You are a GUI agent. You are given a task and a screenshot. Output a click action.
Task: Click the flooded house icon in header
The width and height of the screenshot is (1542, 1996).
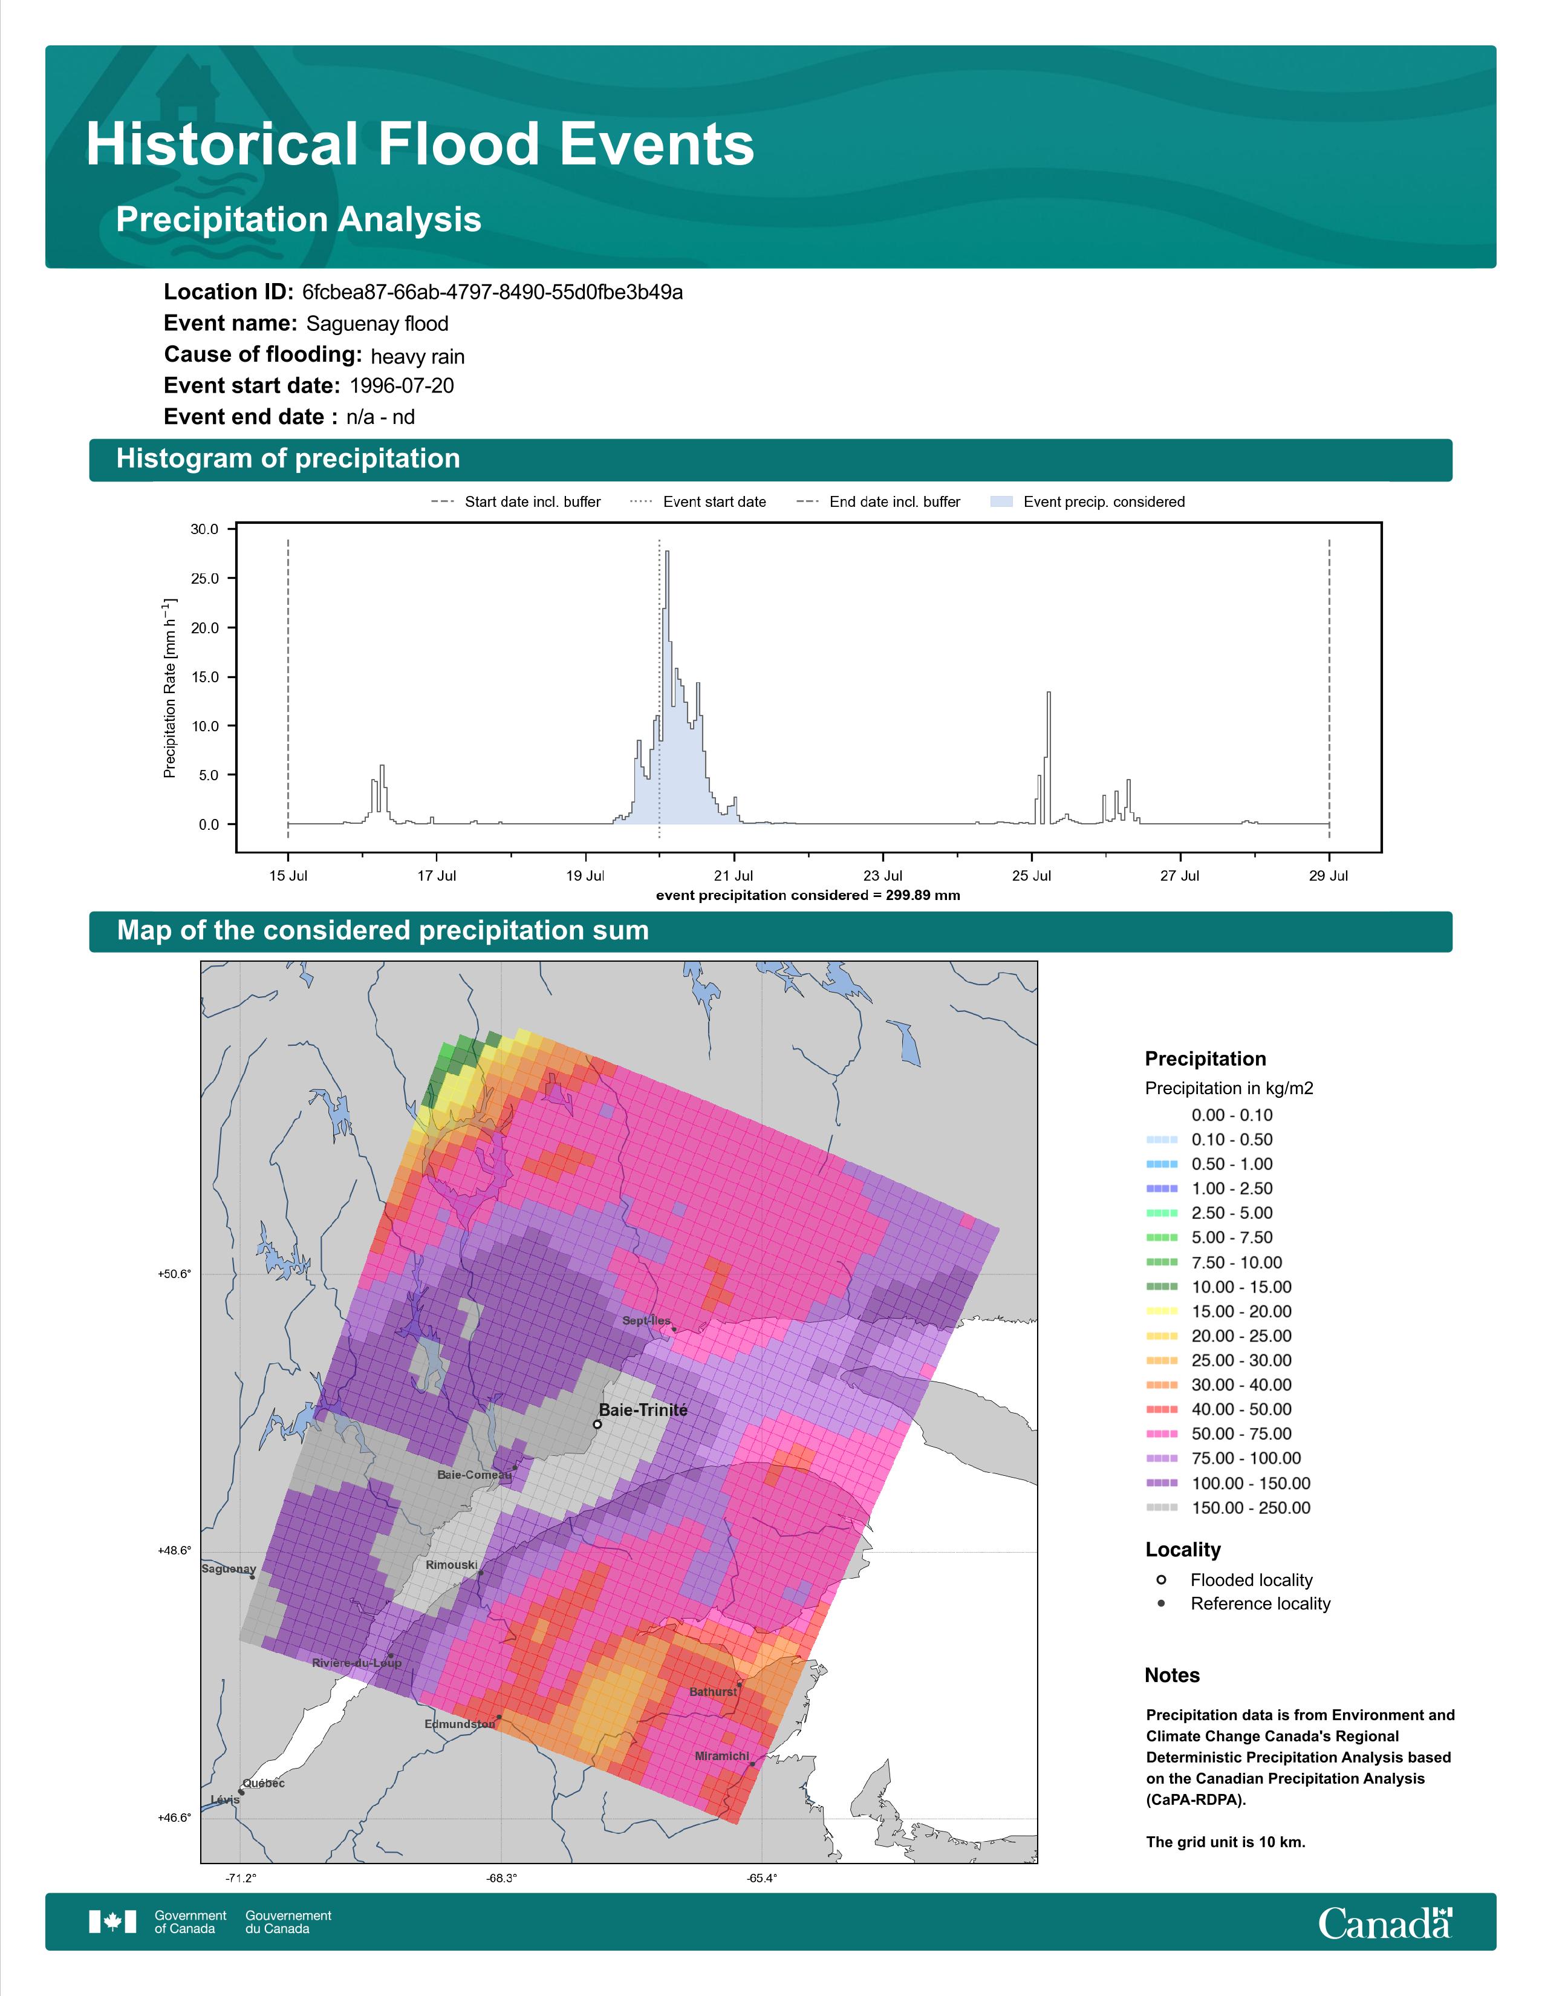point(187,91)
